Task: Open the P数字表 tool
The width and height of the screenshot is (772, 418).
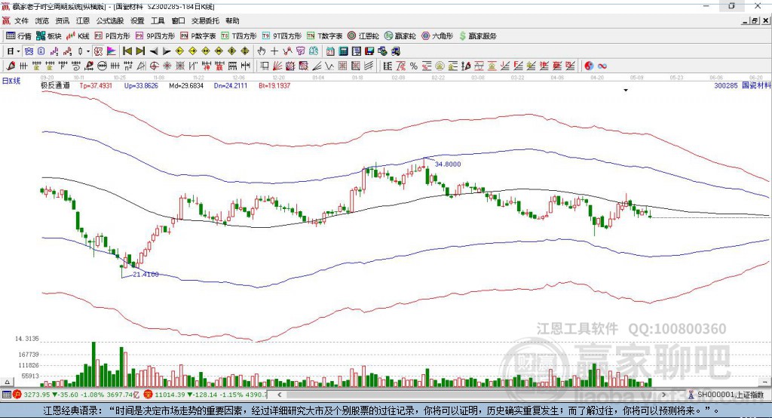Action: point(198,36)
